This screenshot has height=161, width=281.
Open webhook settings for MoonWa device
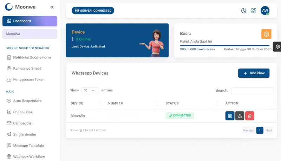pos(240,116)
